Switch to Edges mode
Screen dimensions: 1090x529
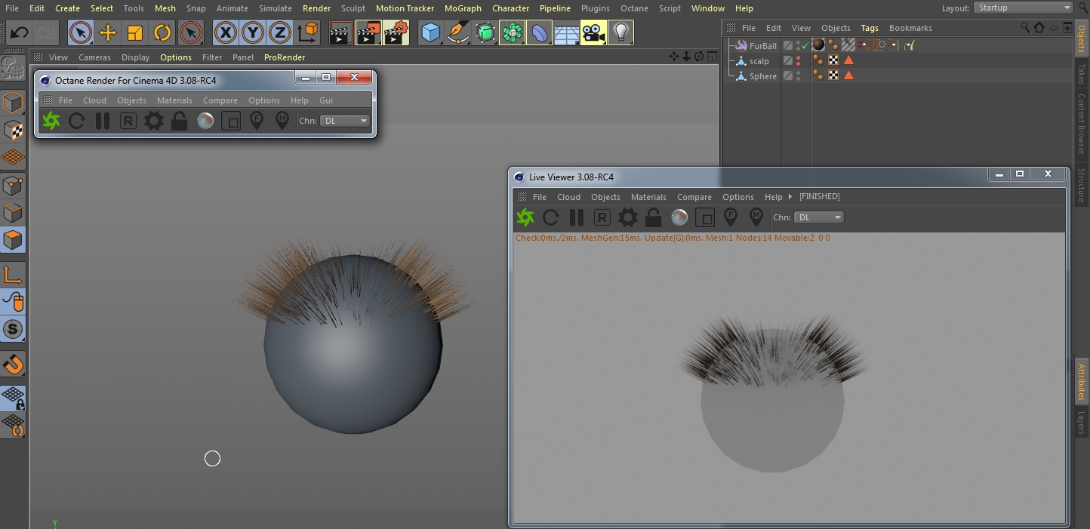[14, 212]
